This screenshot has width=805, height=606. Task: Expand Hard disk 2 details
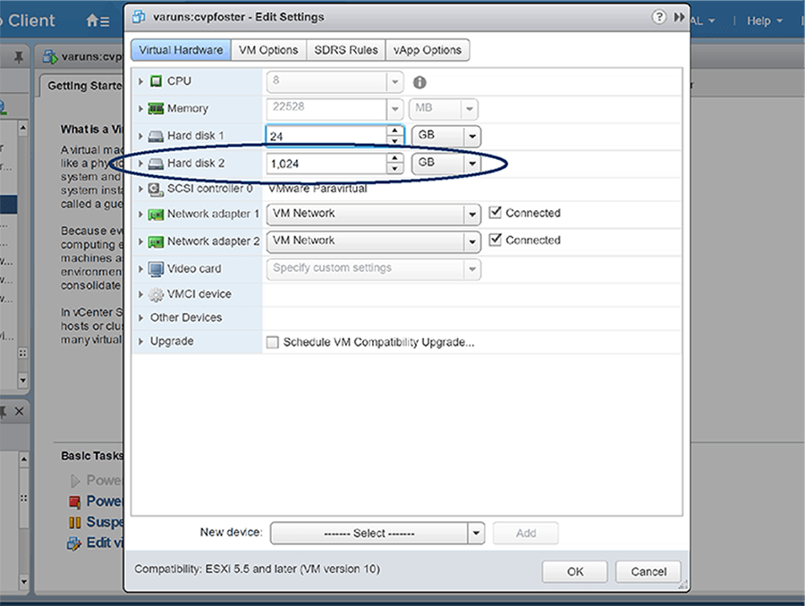[140, 164]
